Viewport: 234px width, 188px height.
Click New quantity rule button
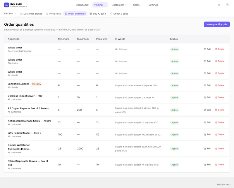216,24
